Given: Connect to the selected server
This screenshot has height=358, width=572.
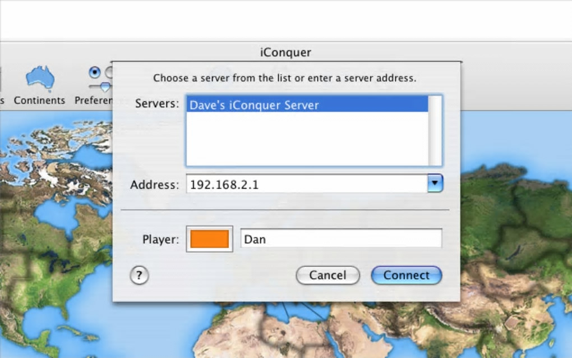Looking at the screenshot, I should tap(407, 275).
